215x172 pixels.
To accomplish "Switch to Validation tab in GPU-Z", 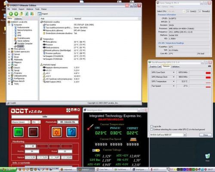I will pyautogui.click(x=175, y=66).
